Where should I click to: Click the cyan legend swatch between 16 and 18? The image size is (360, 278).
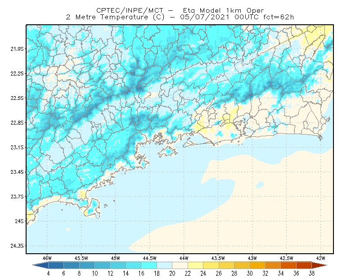click(149, 265)
